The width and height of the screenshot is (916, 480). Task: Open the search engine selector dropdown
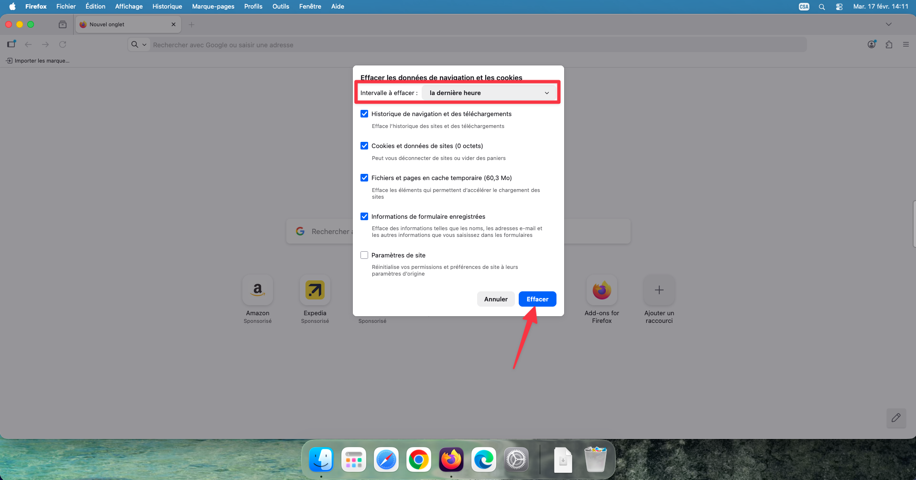(139, 44)
